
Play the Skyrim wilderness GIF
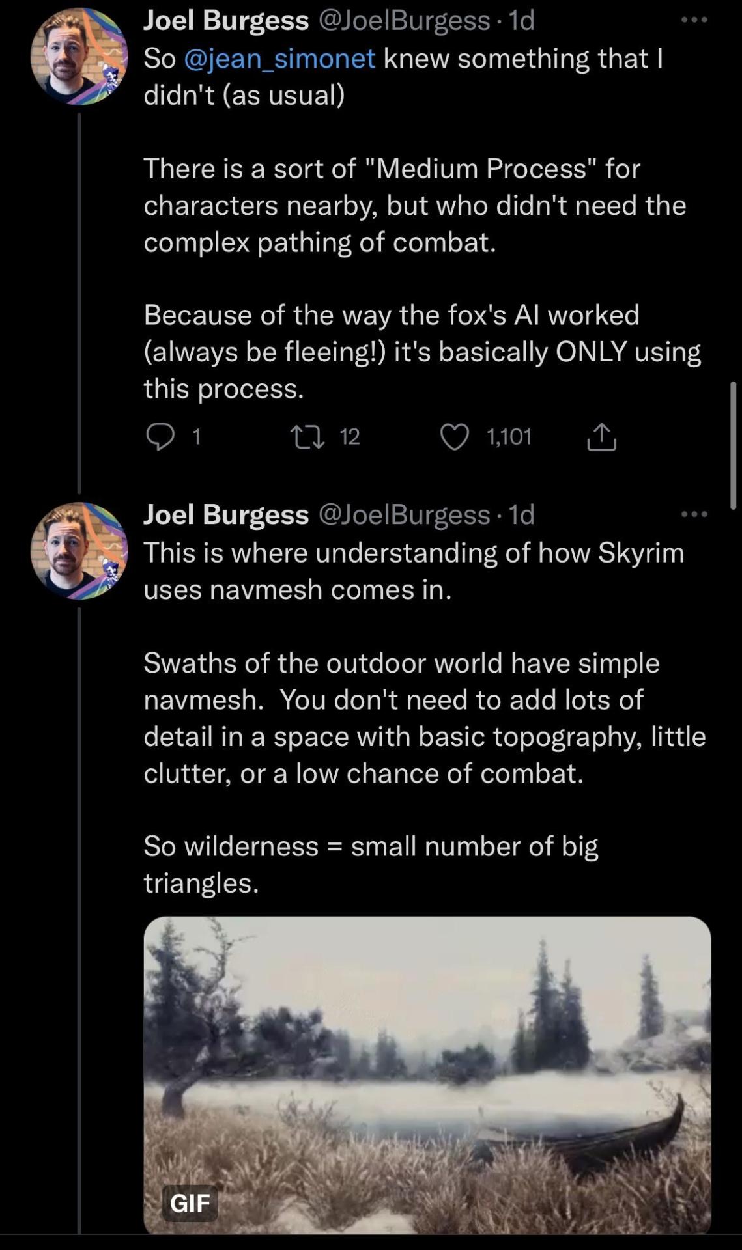coord(427,1074)
